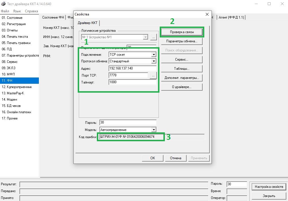
Task: Close the Свойства dialog with X
Action: (x=207, y=14)
